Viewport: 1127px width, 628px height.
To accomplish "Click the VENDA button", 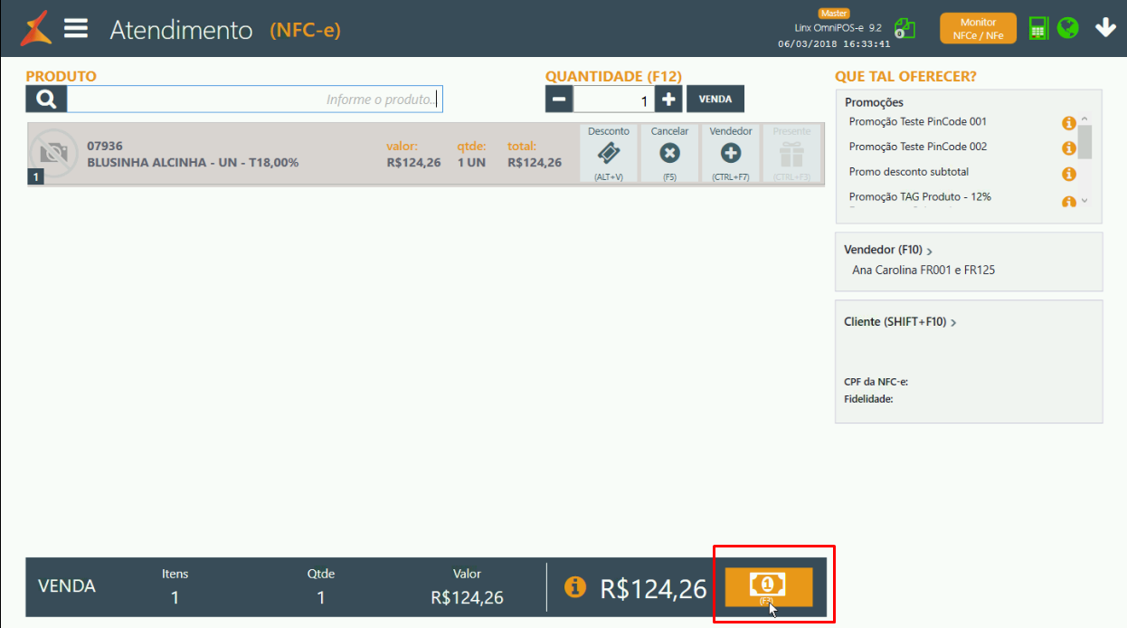I will [x=715, y=99].
